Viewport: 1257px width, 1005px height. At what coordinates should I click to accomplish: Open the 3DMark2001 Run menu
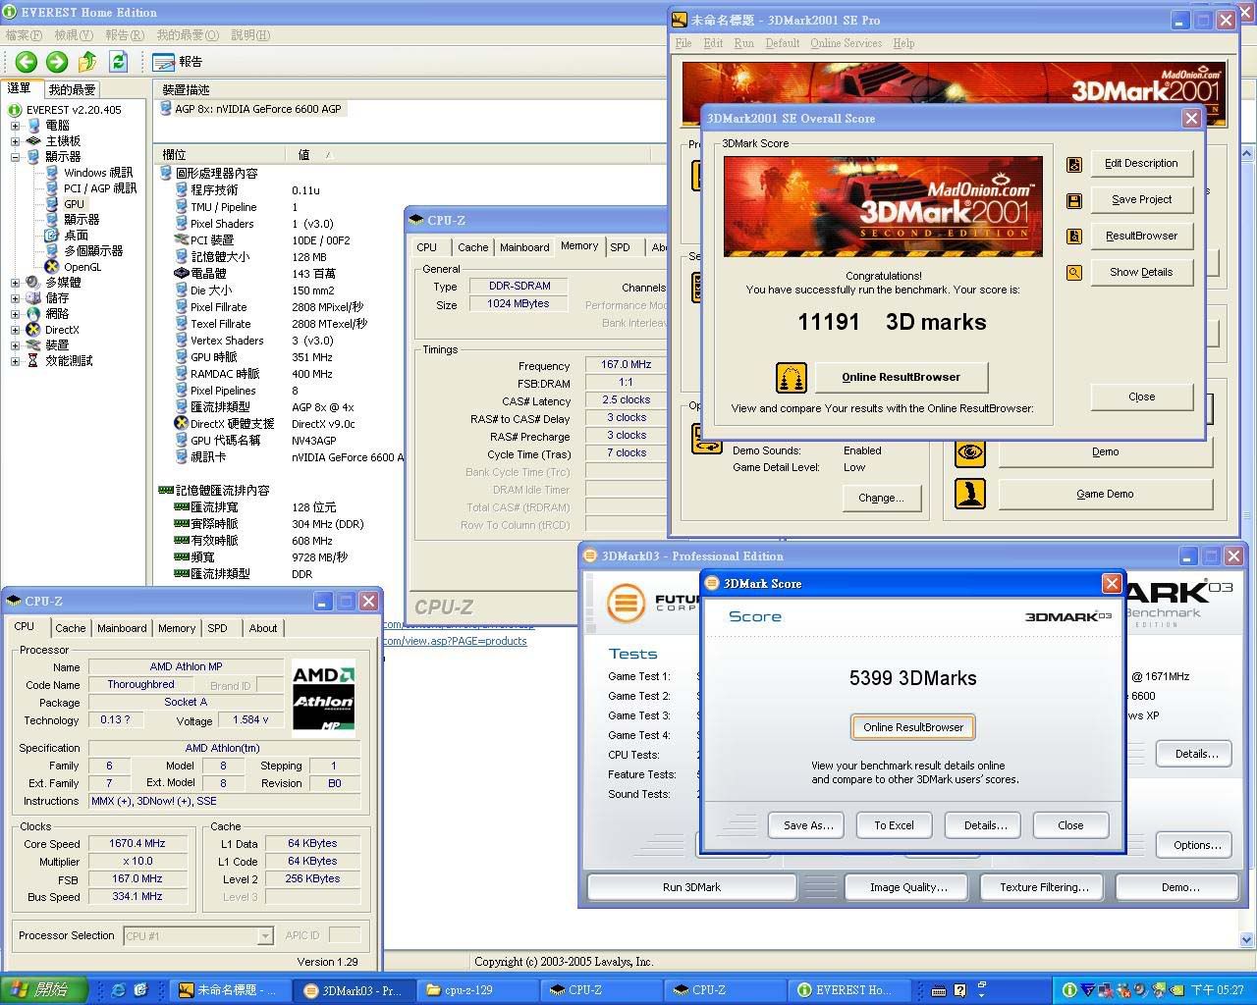point(743,43)
